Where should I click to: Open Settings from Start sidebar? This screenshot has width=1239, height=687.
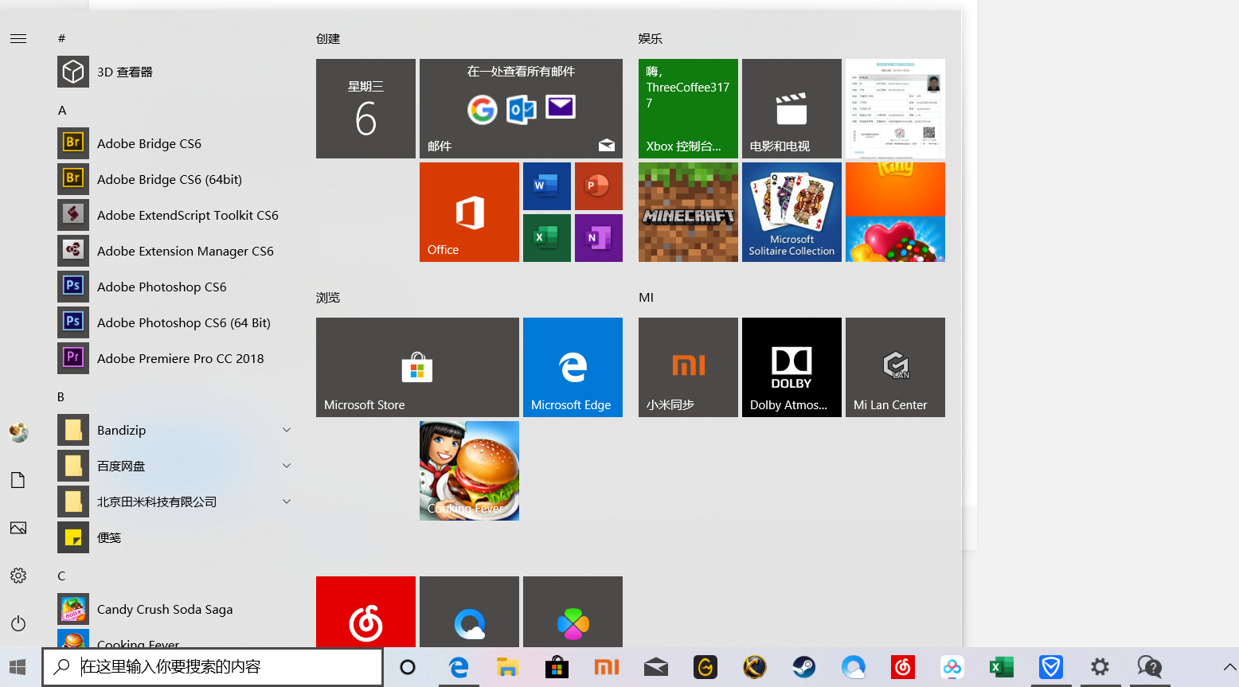click(x=18, y=576)
